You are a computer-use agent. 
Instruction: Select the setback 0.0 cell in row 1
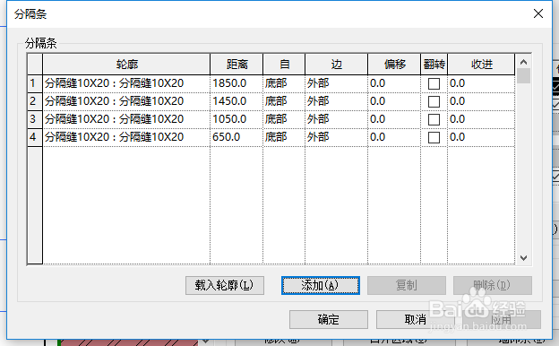pos(481,83)
